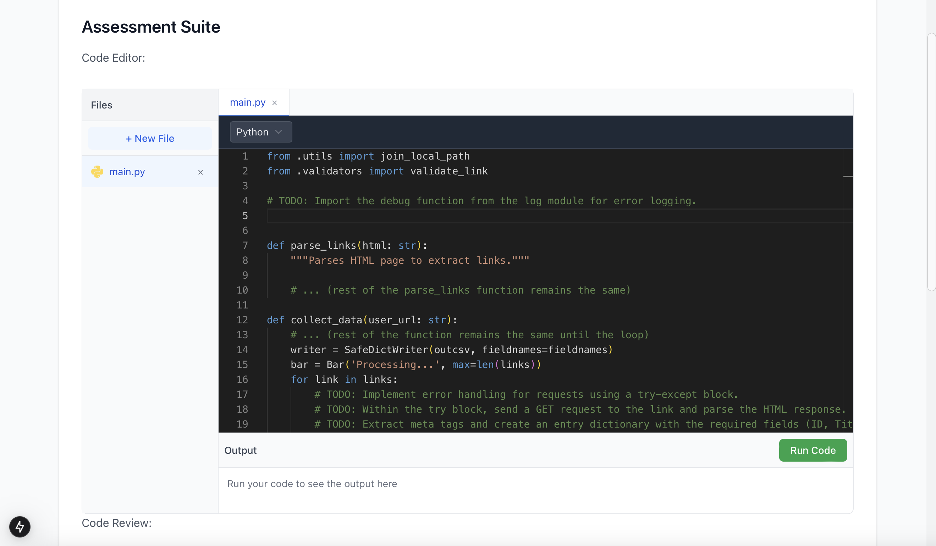Click the Output panel placeholder text area
Image resolution: width=936 pixels, height=546 pixels.
[x=312, y=484]
